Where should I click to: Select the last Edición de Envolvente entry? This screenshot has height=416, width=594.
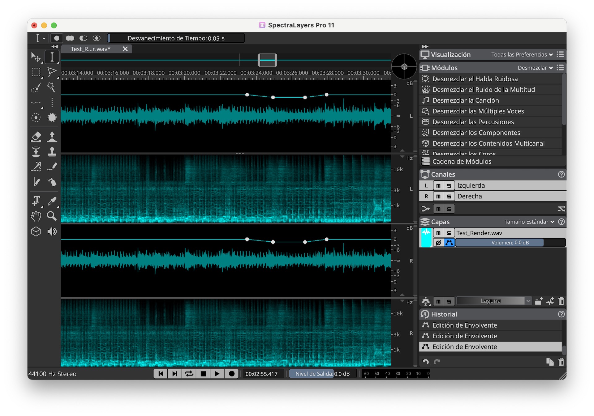[x=464, y=347]
